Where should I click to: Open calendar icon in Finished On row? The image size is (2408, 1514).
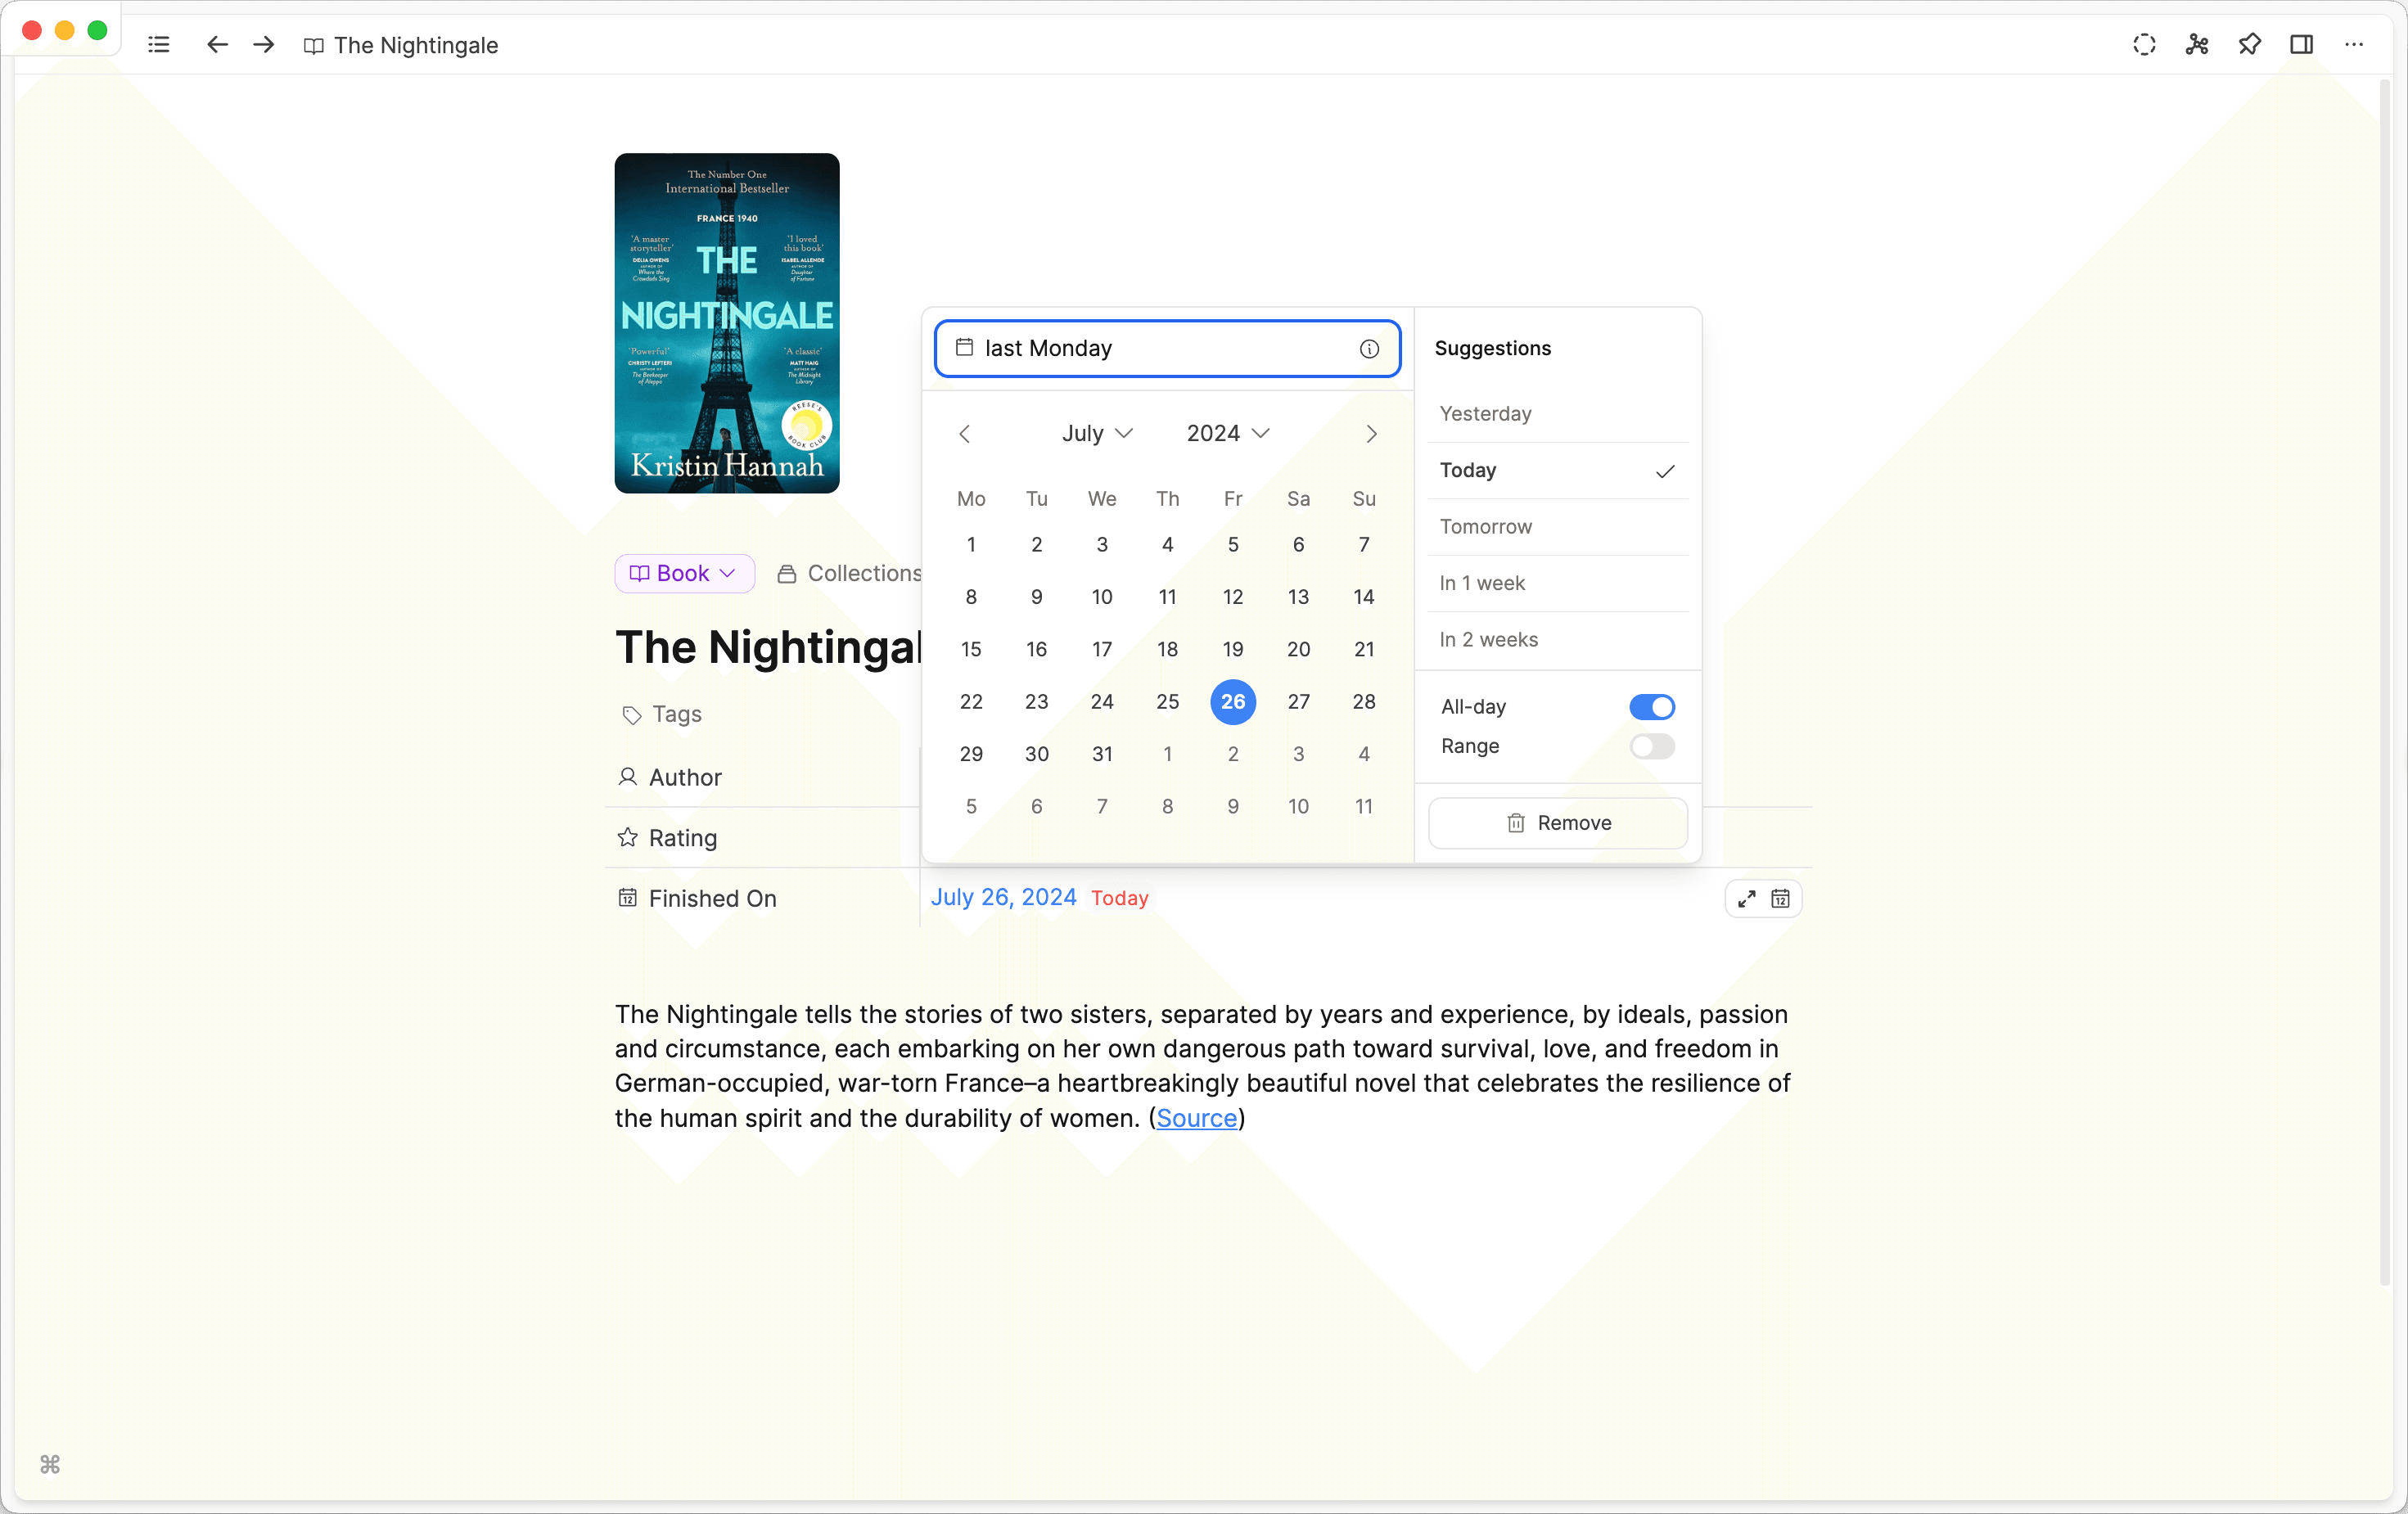coord(1780,899)
